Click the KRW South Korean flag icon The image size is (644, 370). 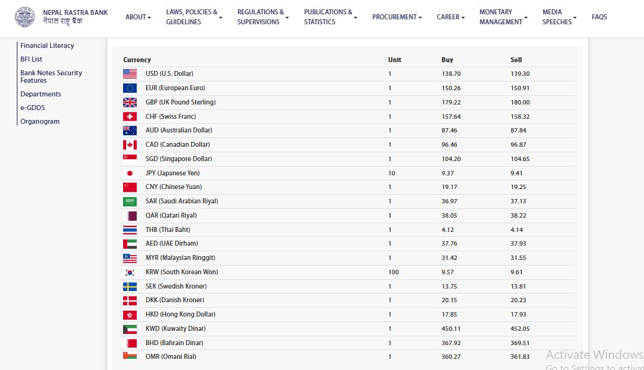(x=130, y=272)
